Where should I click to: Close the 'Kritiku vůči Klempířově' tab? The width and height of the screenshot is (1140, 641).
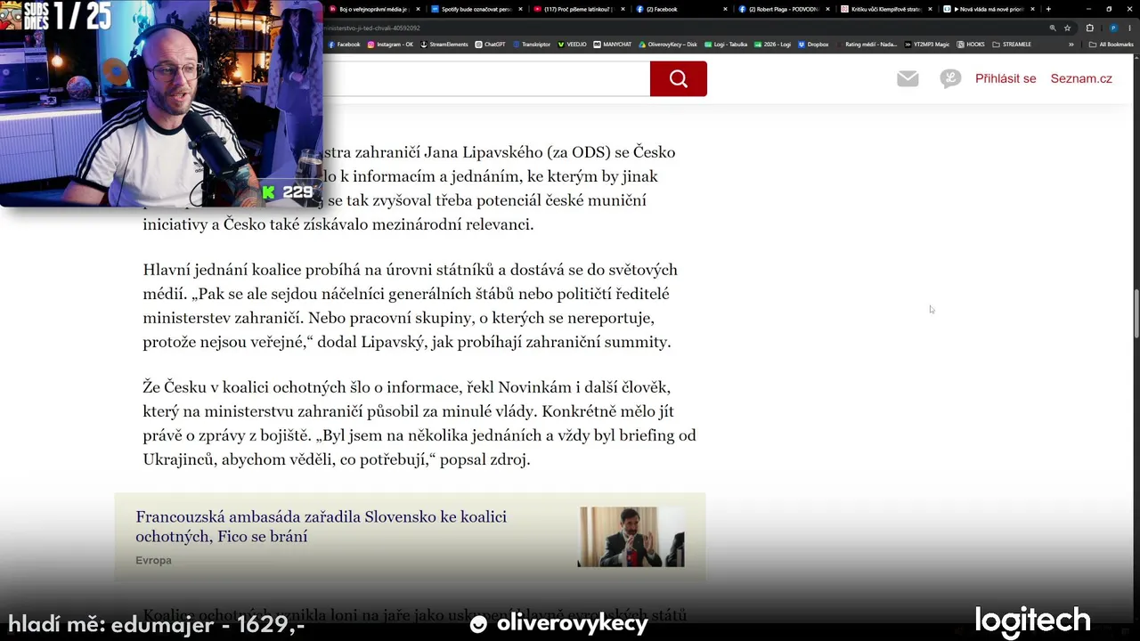[931, 9]
